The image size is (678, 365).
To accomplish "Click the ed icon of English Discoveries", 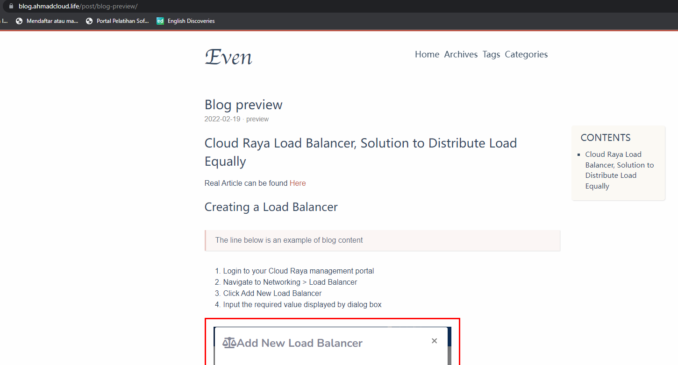I will click(x=160, y=21).
